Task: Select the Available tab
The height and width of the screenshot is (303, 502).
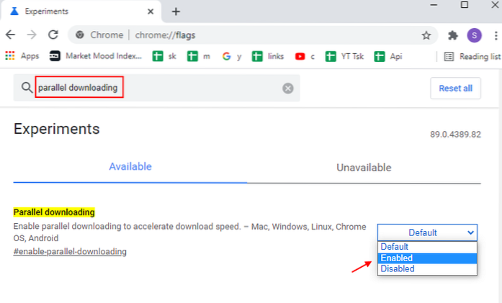Action: [130, 166]
